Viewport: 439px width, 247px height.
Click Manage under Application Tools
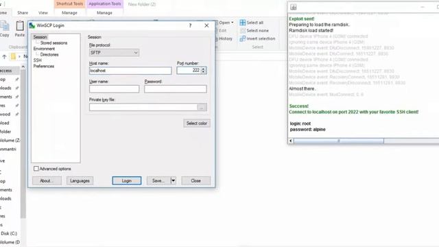click(104, 13)
